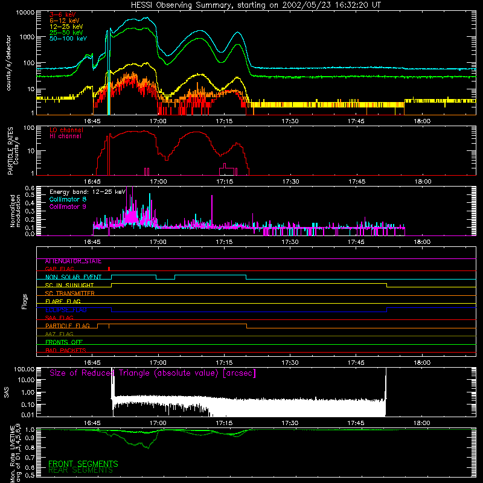Screen dimensions: 483x483
Task: Click the SAS axis label
Action: [7, 392]
